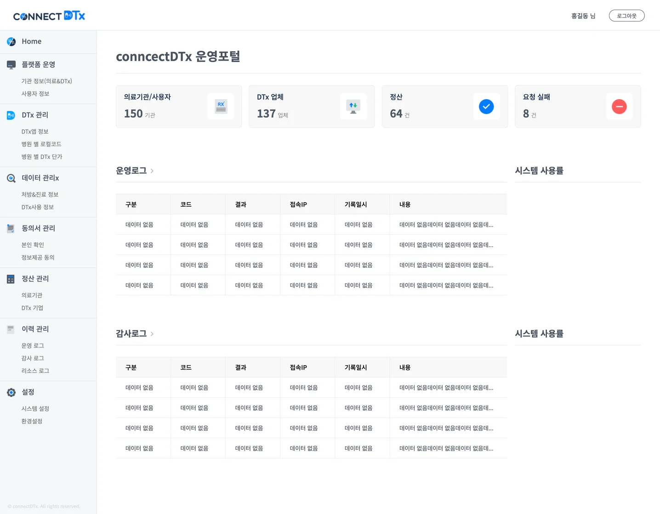
Task: Click the 플랫폼 운영 monitor icon
Action: pyautogui.click(x=11, y=65)
